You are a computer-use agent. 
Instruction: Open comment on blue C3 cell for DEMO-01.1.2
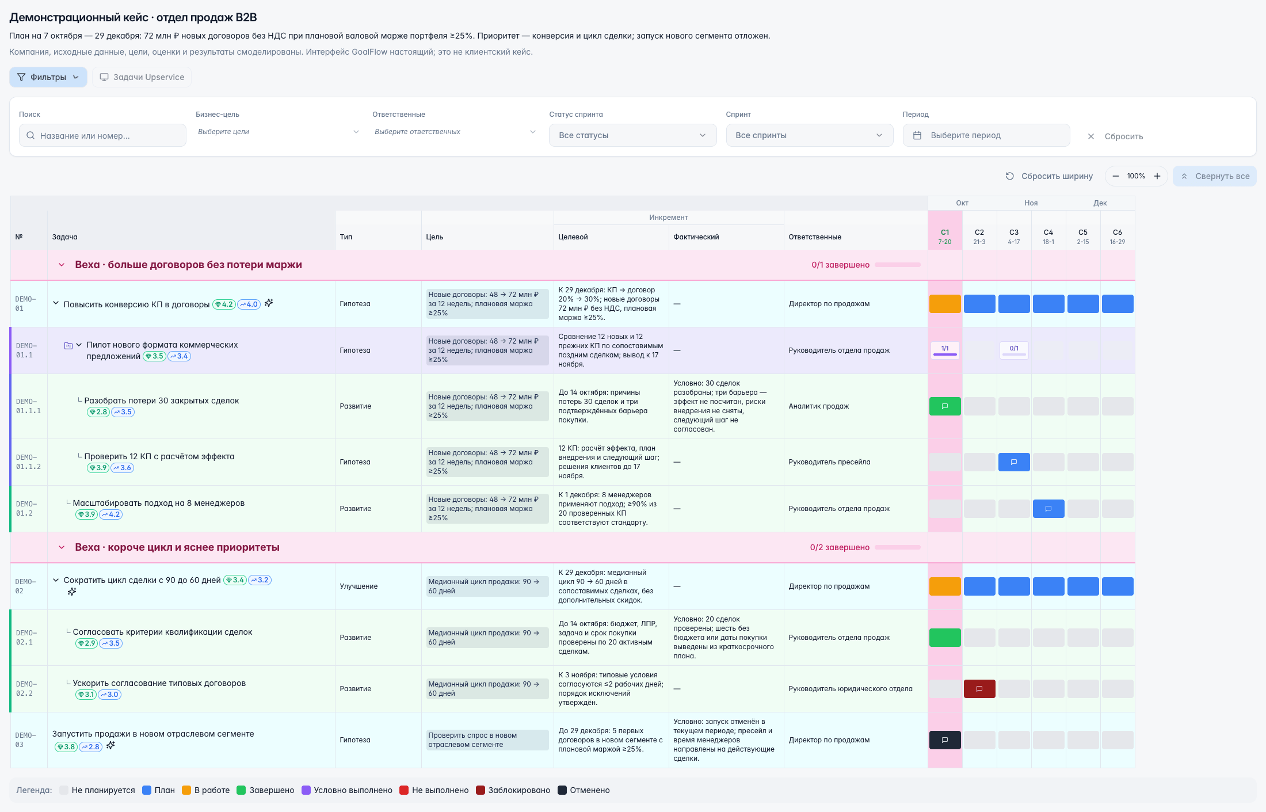1014,462
